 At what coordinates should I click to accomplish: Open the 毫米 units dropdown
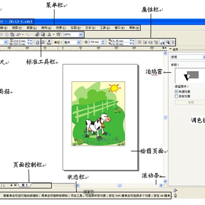[79, 42]
